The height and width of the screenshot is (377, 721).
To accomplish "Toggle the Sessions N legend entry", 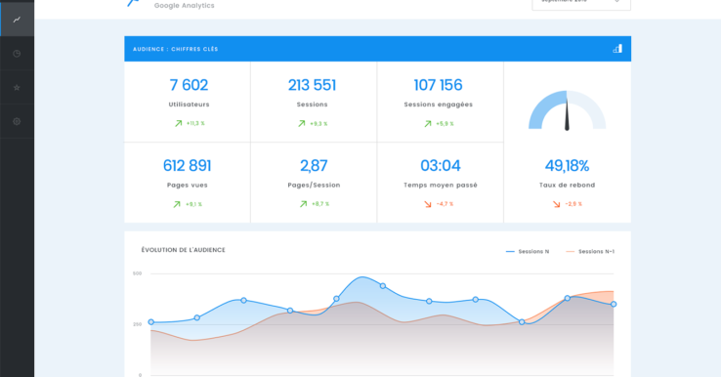I will [528, 251].
